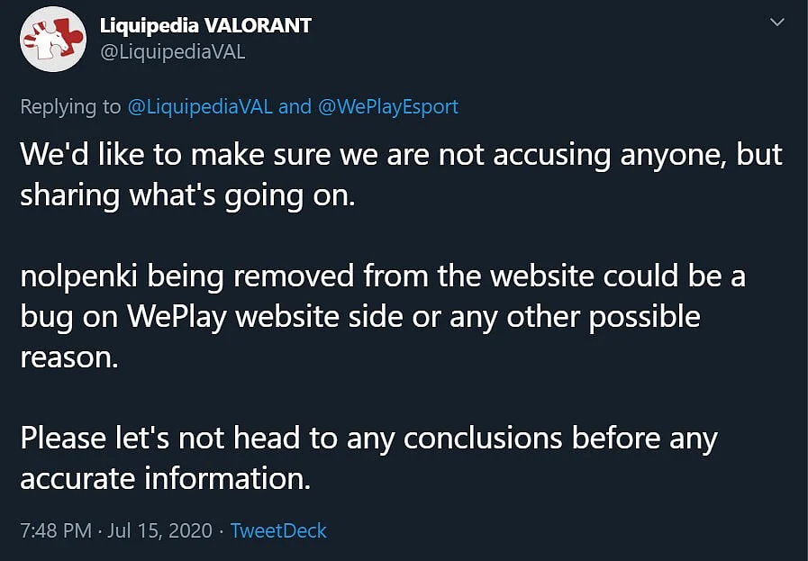Click the first paragraph about not accusing anyone
This screenshot has width=808, height=561.
click(x=401, y=175)
